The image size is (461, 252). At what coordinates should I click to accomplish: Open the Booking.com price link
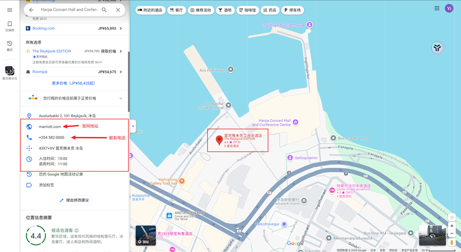click(x=44, y=28)
